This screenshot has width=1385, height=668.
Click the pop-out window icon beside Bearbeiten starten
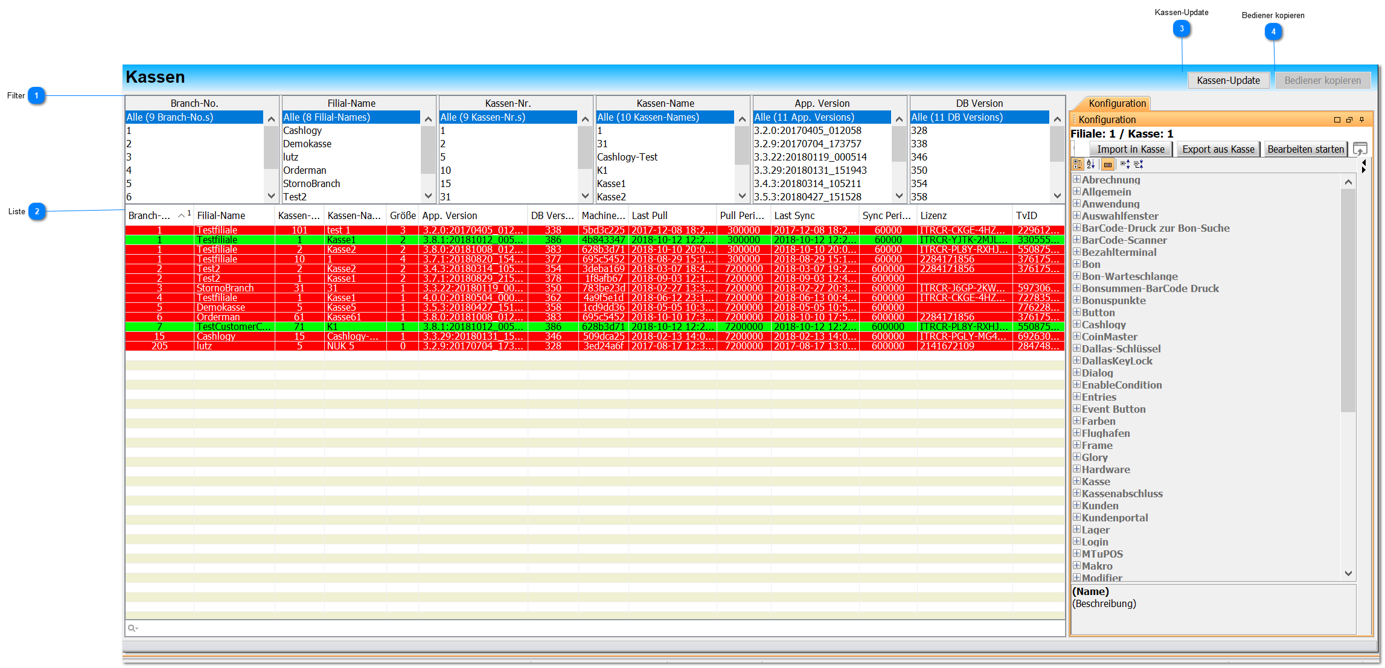tap(1360, 149)
